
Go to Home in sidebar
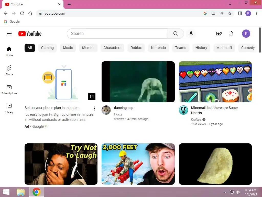pyautogui.click(x=9, y=51)
